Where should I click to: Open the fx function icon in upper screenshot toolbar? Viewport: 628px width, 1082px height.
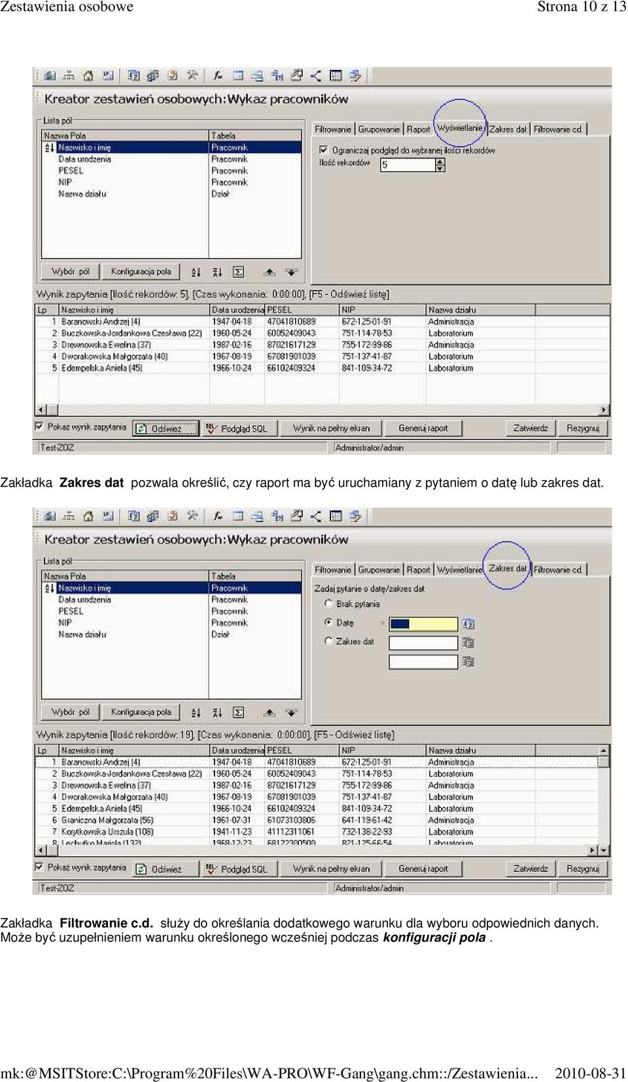[x=218, y=76]
